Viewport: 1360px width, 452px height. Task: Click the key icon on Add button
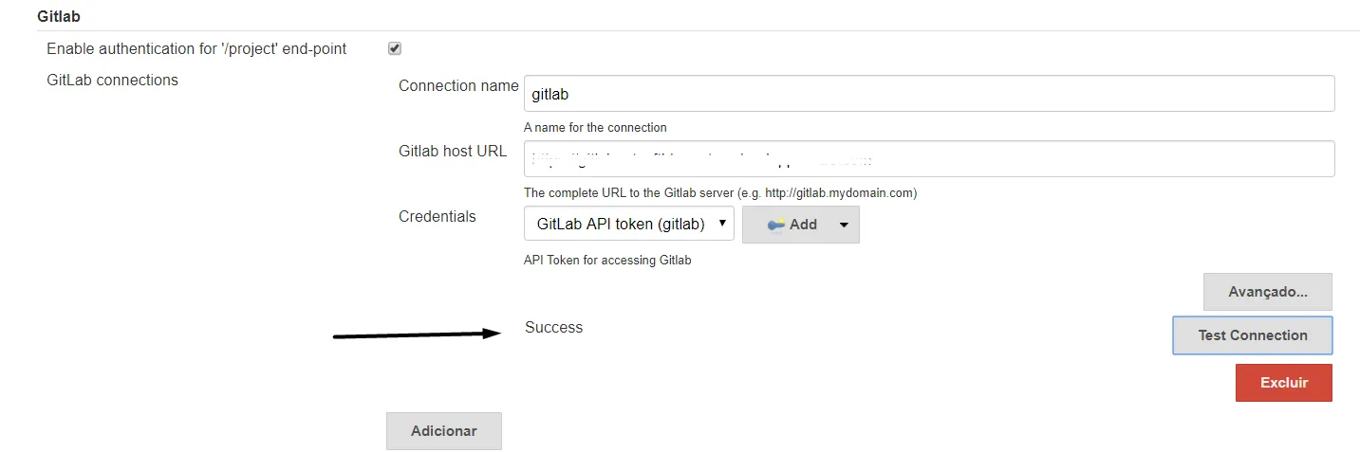(x=776, y=226)
